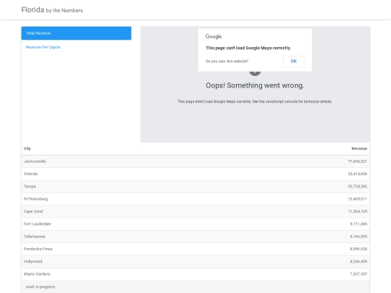The height and width of the screenshot is (293, 391).
Task: Click 'This page can't load Google Maps correctly.'
Action: coord(248,48)
